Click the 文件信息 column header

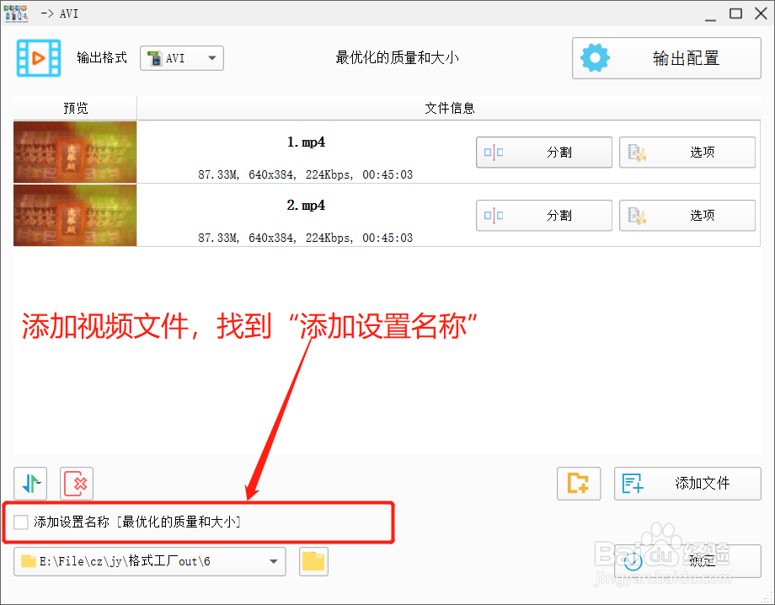(449, 108)
